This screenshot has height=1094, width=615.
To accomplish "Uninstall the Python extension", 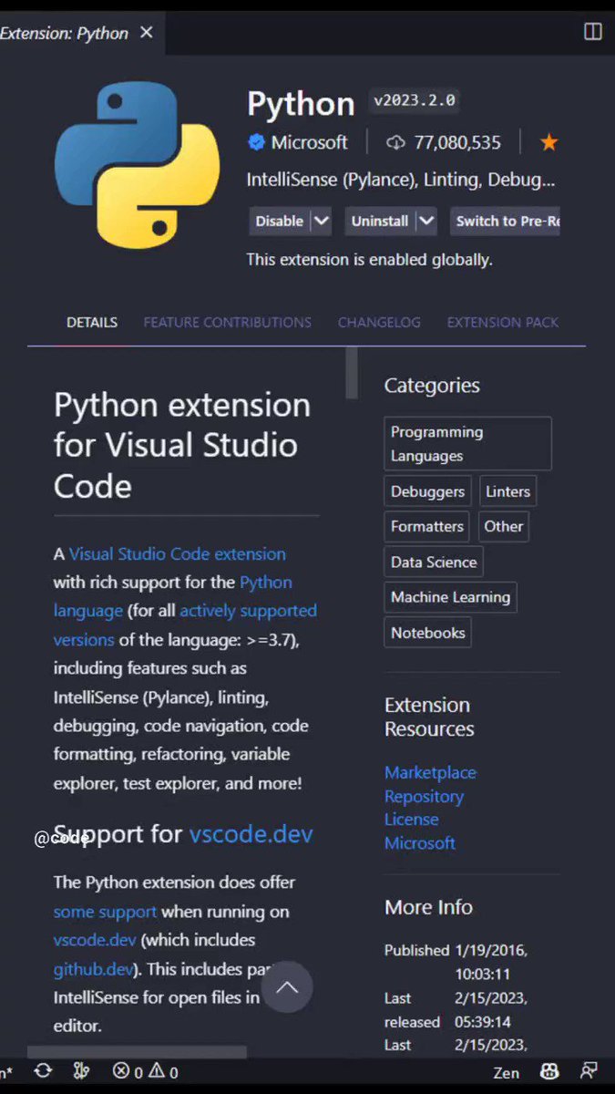I will 380,221.
